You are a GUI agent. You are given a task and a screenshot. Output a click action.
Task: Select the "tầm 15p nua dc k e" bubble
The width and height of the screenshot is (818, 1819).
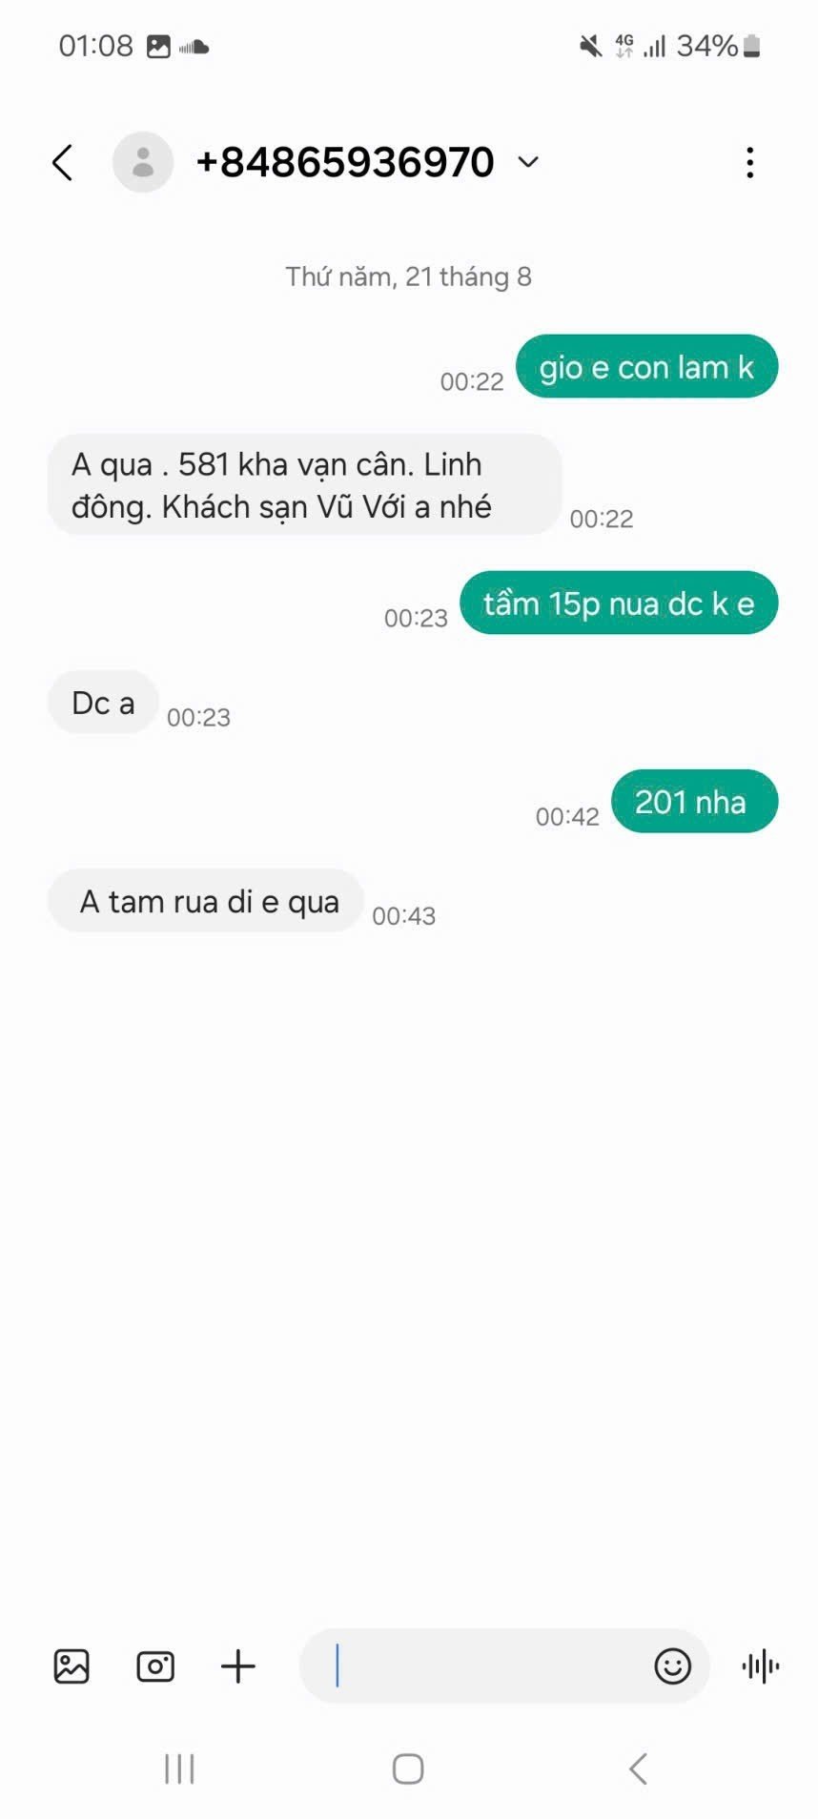click(619, 603)
